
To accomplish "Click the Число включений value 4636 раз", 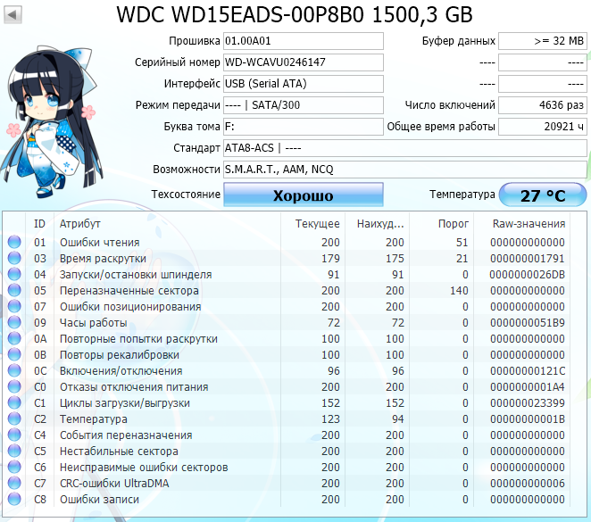I will coord(543,105).
